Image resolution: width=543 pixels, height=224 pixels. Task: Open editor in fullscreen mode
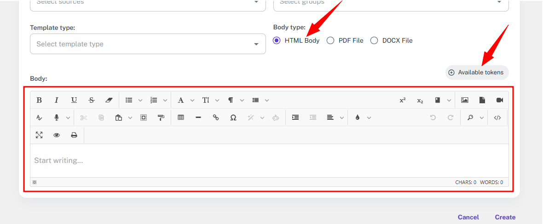pyautogui.click(x=39, y=135)
